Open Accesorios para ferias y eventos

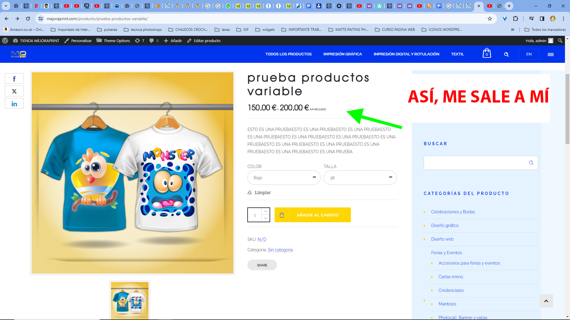[469, 263]
